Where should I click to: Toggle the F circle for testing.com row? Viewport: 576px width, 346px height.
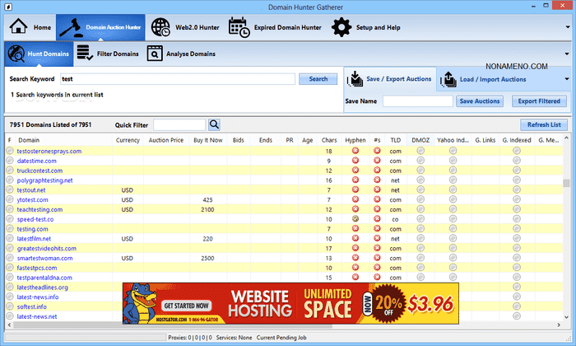(x=10, y=229)
